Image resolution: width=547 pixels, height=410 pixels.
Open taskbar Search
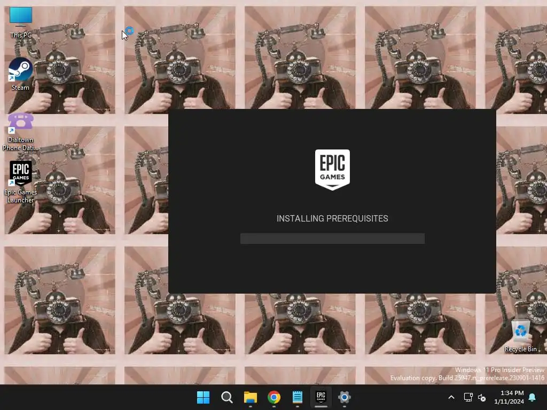click(x=226, y=397)
